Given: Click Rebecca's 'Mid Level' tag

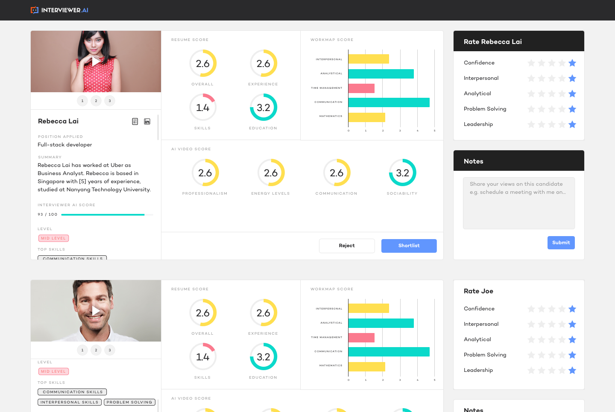Looking at the screenshot, I should tap(54, 238).
